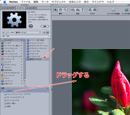The image size is (130, 115).
Task: Go back in library path
Action: pos(4,32)
